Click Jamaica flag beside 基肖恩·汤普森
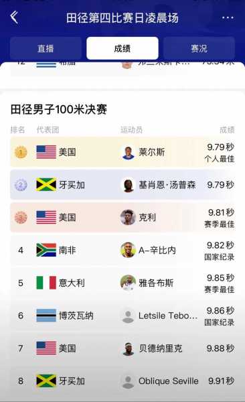The height and width of the screenshot is (402, 245). point(46,185)
